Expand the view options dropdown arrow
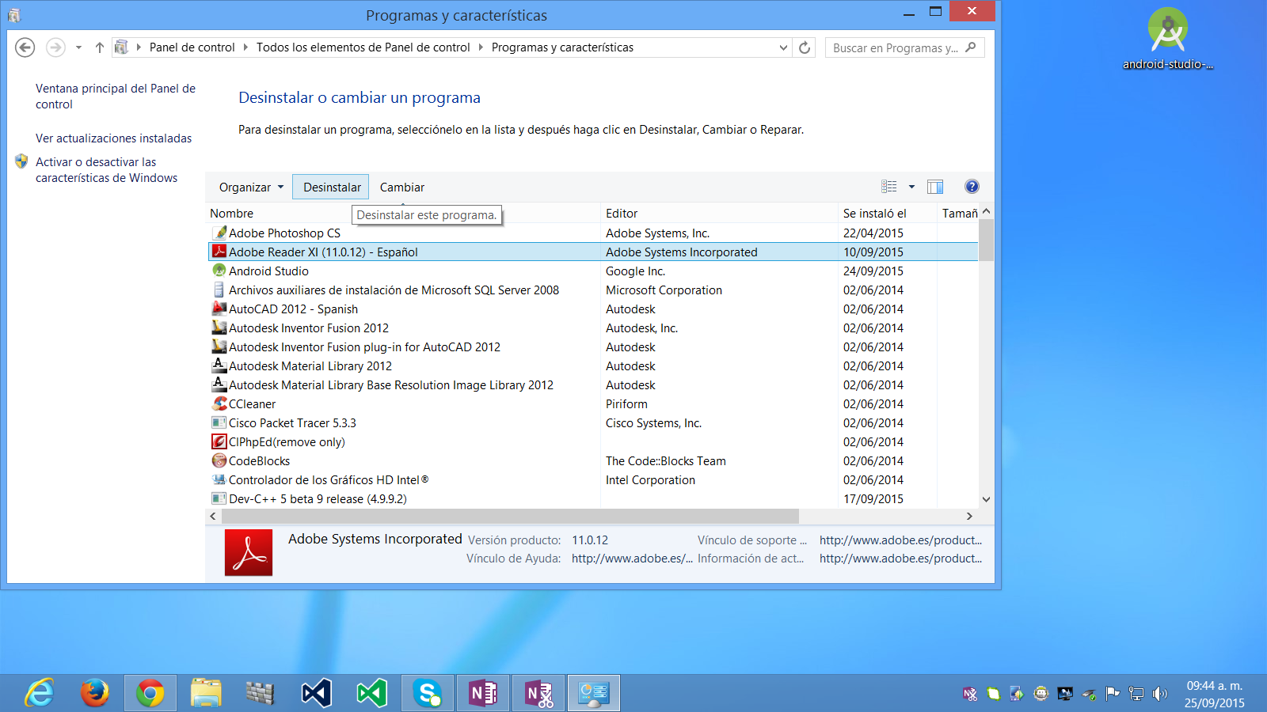This screenshot has height=712, width=1267. (x=911, y=187)
